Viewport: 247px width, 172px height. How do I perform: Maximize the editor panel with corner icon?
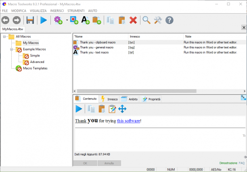pos(243,98)
